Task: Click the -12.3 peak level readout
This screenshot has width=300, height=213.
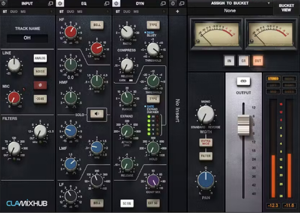Action: [273, 205]
